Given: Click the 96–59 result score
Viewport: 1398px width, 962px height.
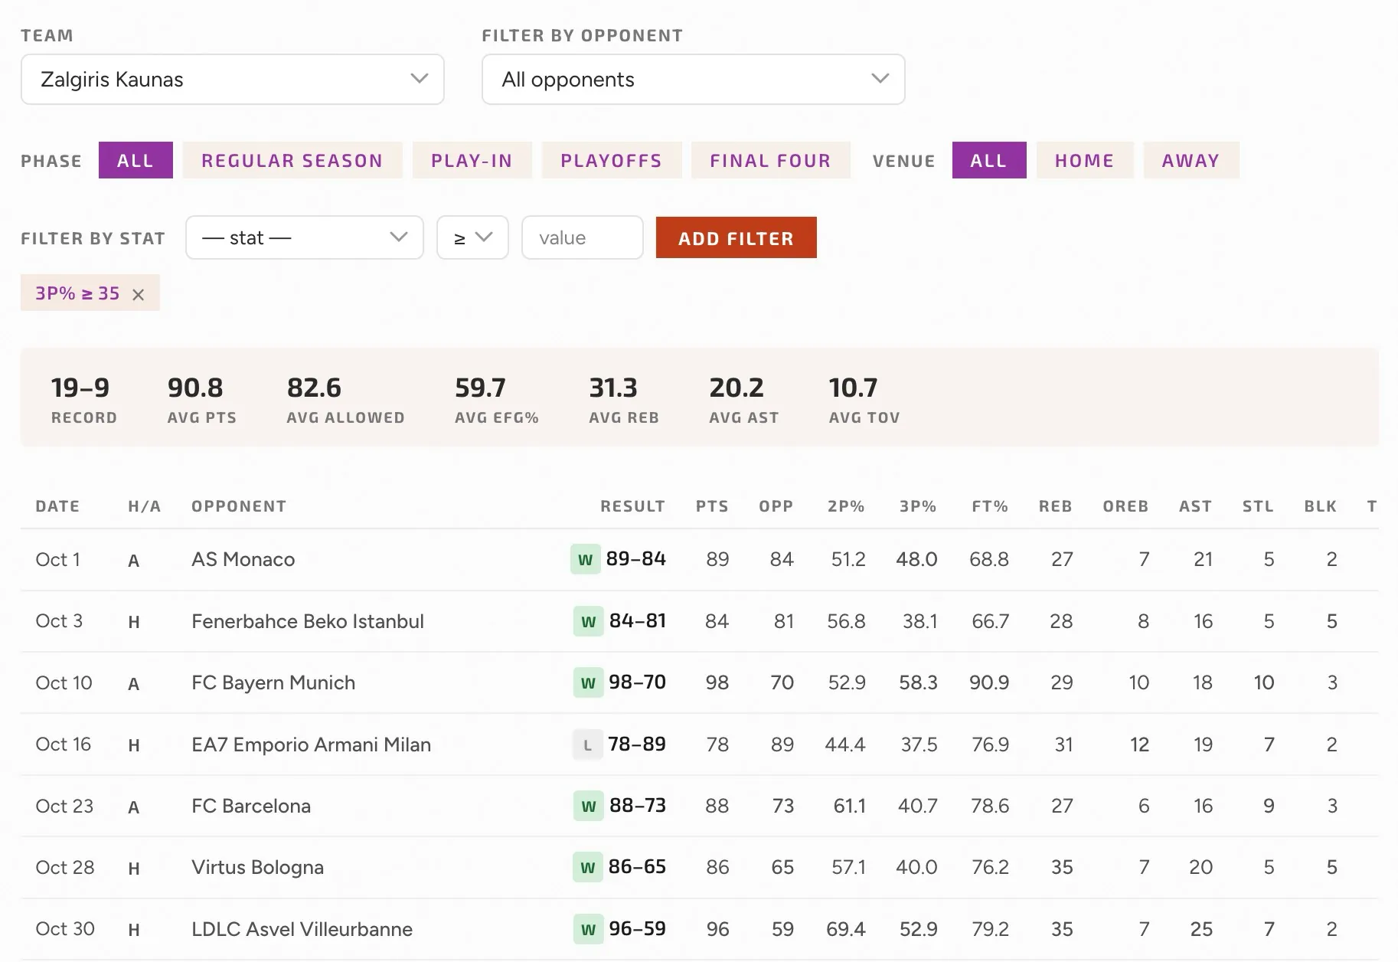Looking at the screenshot, I should [x=637, y=929].
